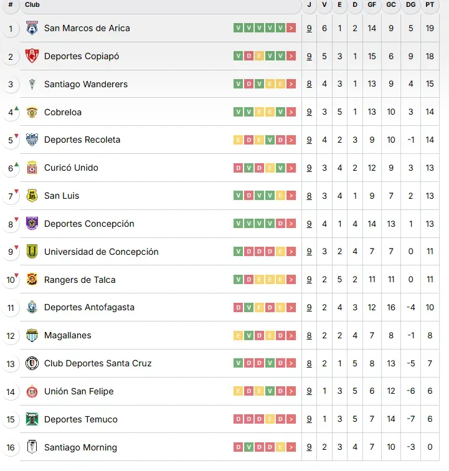
Task: Expand form arrow for Santiago Wanderers
Action: point(291,84)
